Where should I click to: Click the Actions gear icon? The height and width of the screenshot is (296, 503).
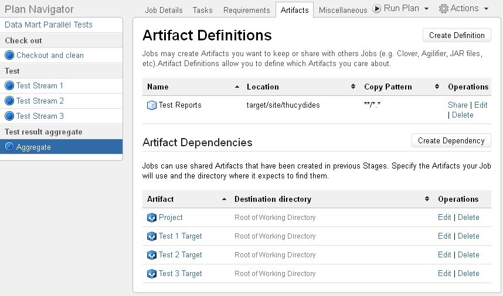[443, 9]
